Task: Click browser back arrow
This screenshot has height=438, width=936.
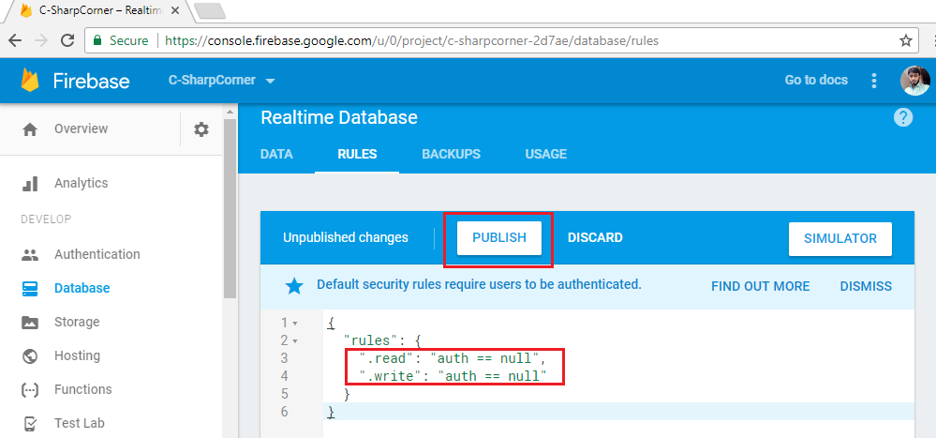Action: click(x=15, y=40)
